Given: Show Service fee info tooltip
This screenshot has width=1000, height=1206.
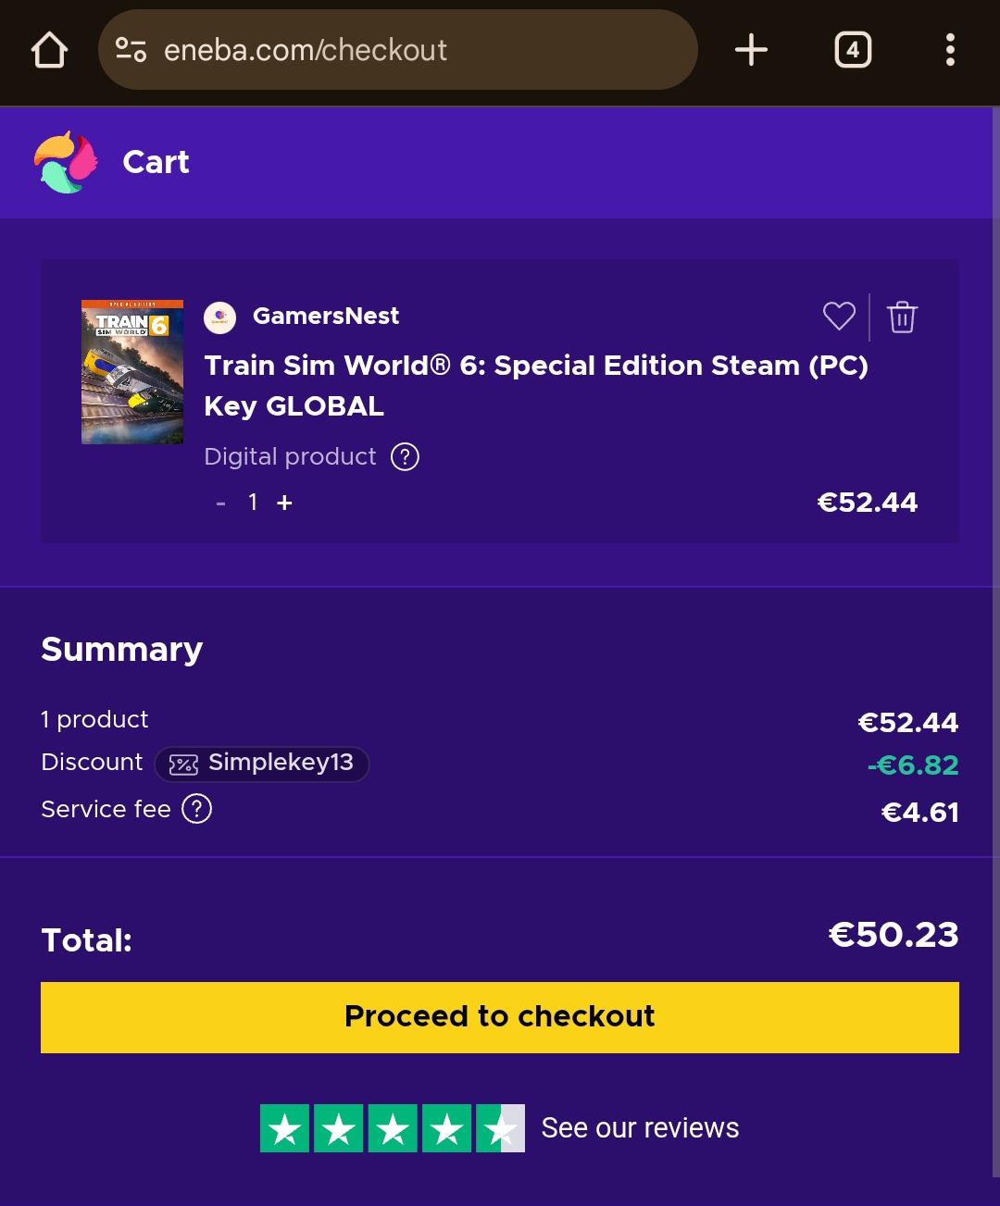Looking at the screenshot, I should click(196, 809).
